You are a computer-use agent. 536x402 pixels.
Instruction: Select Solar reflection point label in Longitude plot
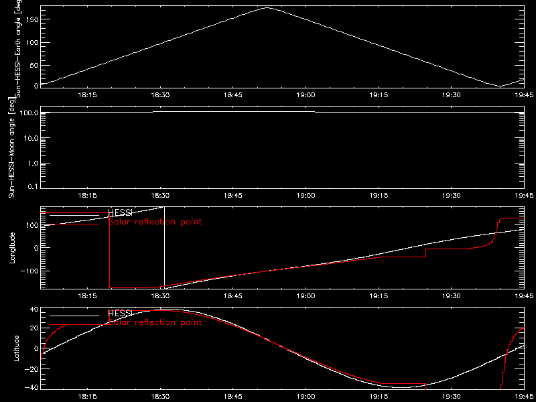click(x=155, y=222)
